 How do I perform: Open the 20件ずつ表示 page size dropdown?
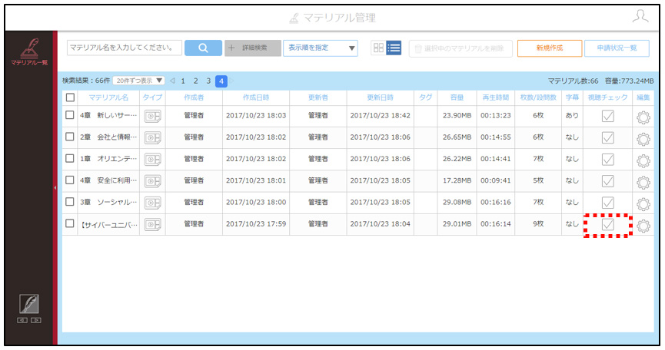pyautogui.click(x=138, y=81)
